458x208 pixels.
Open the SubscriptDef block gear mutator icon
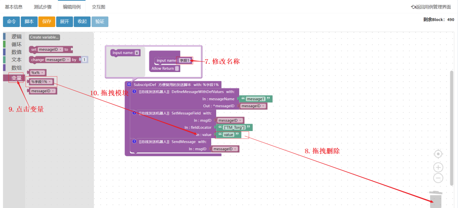coord(129,84)
